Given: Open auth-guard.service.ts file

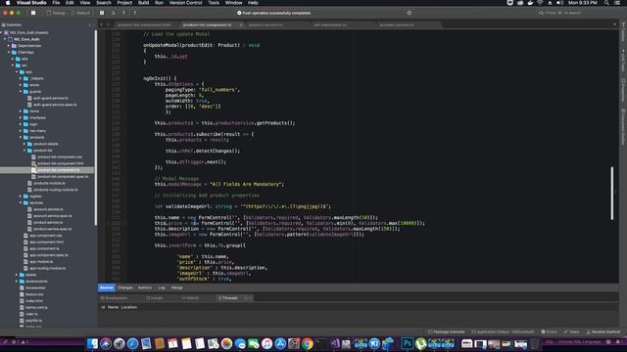Looking at the screenshot, I should [x=50, y=98].
